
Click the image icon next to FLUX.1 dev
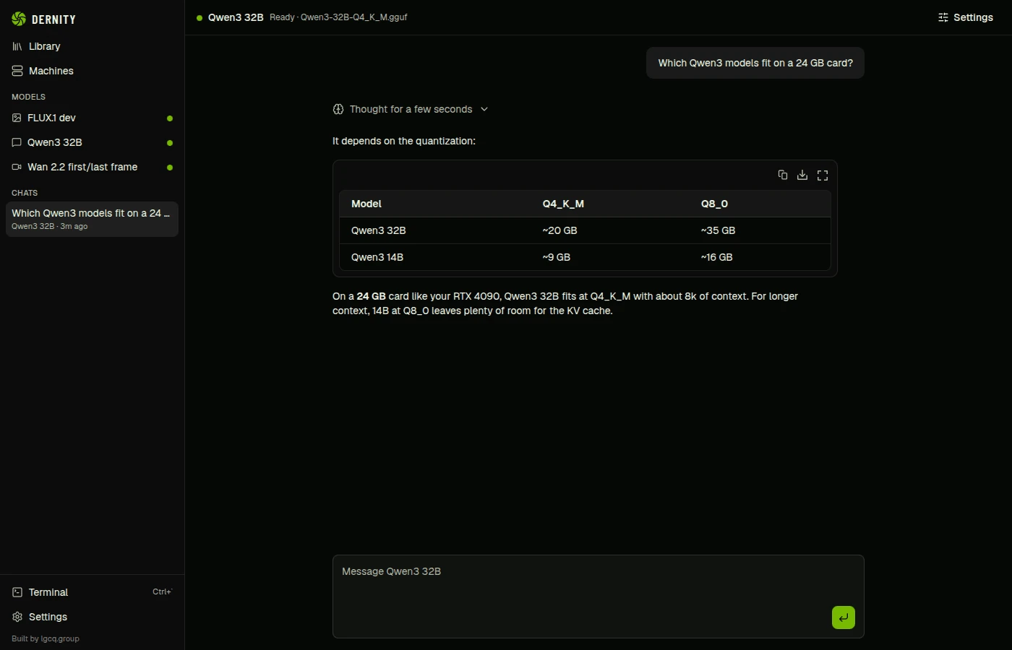[x=17, y=118]
